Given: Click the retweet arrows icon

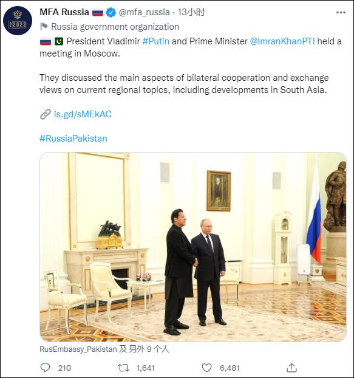Looking at the screenshot, I should pyautogui.click(x=123, y=368).
